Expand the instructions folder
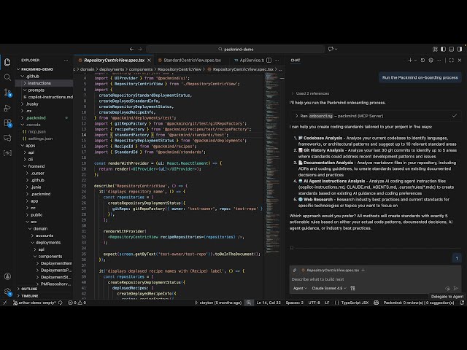467x350 pixels. pos(45,83)
